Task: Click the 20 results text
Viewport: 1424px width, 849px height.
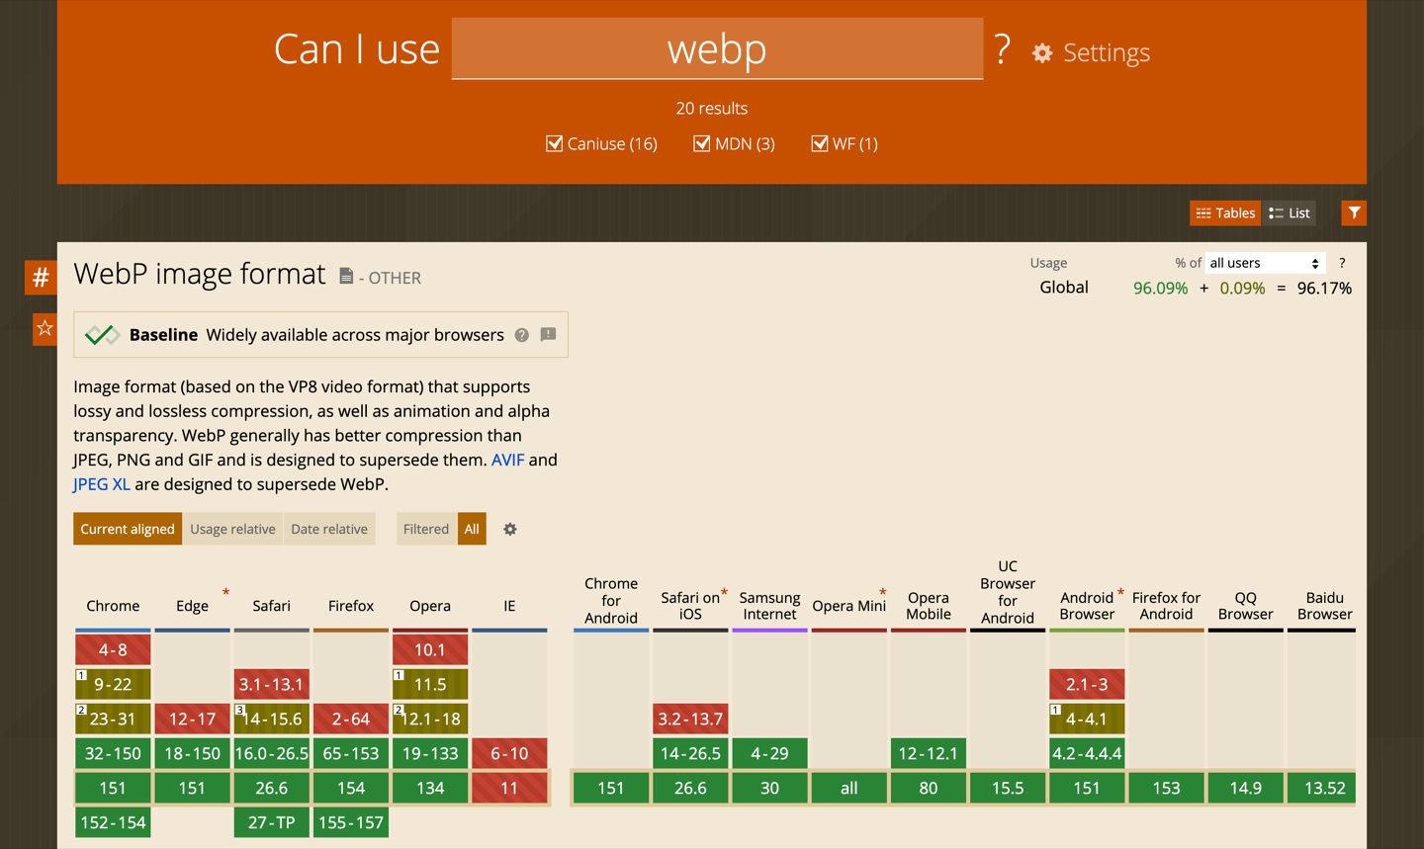Action: (712, 109)
